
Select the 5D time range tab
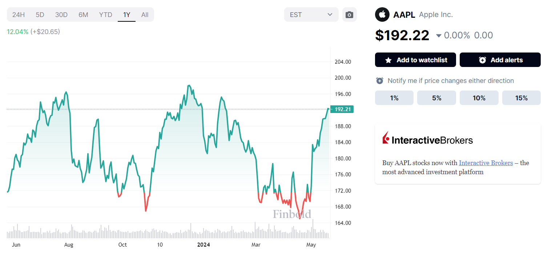(40, 15)
